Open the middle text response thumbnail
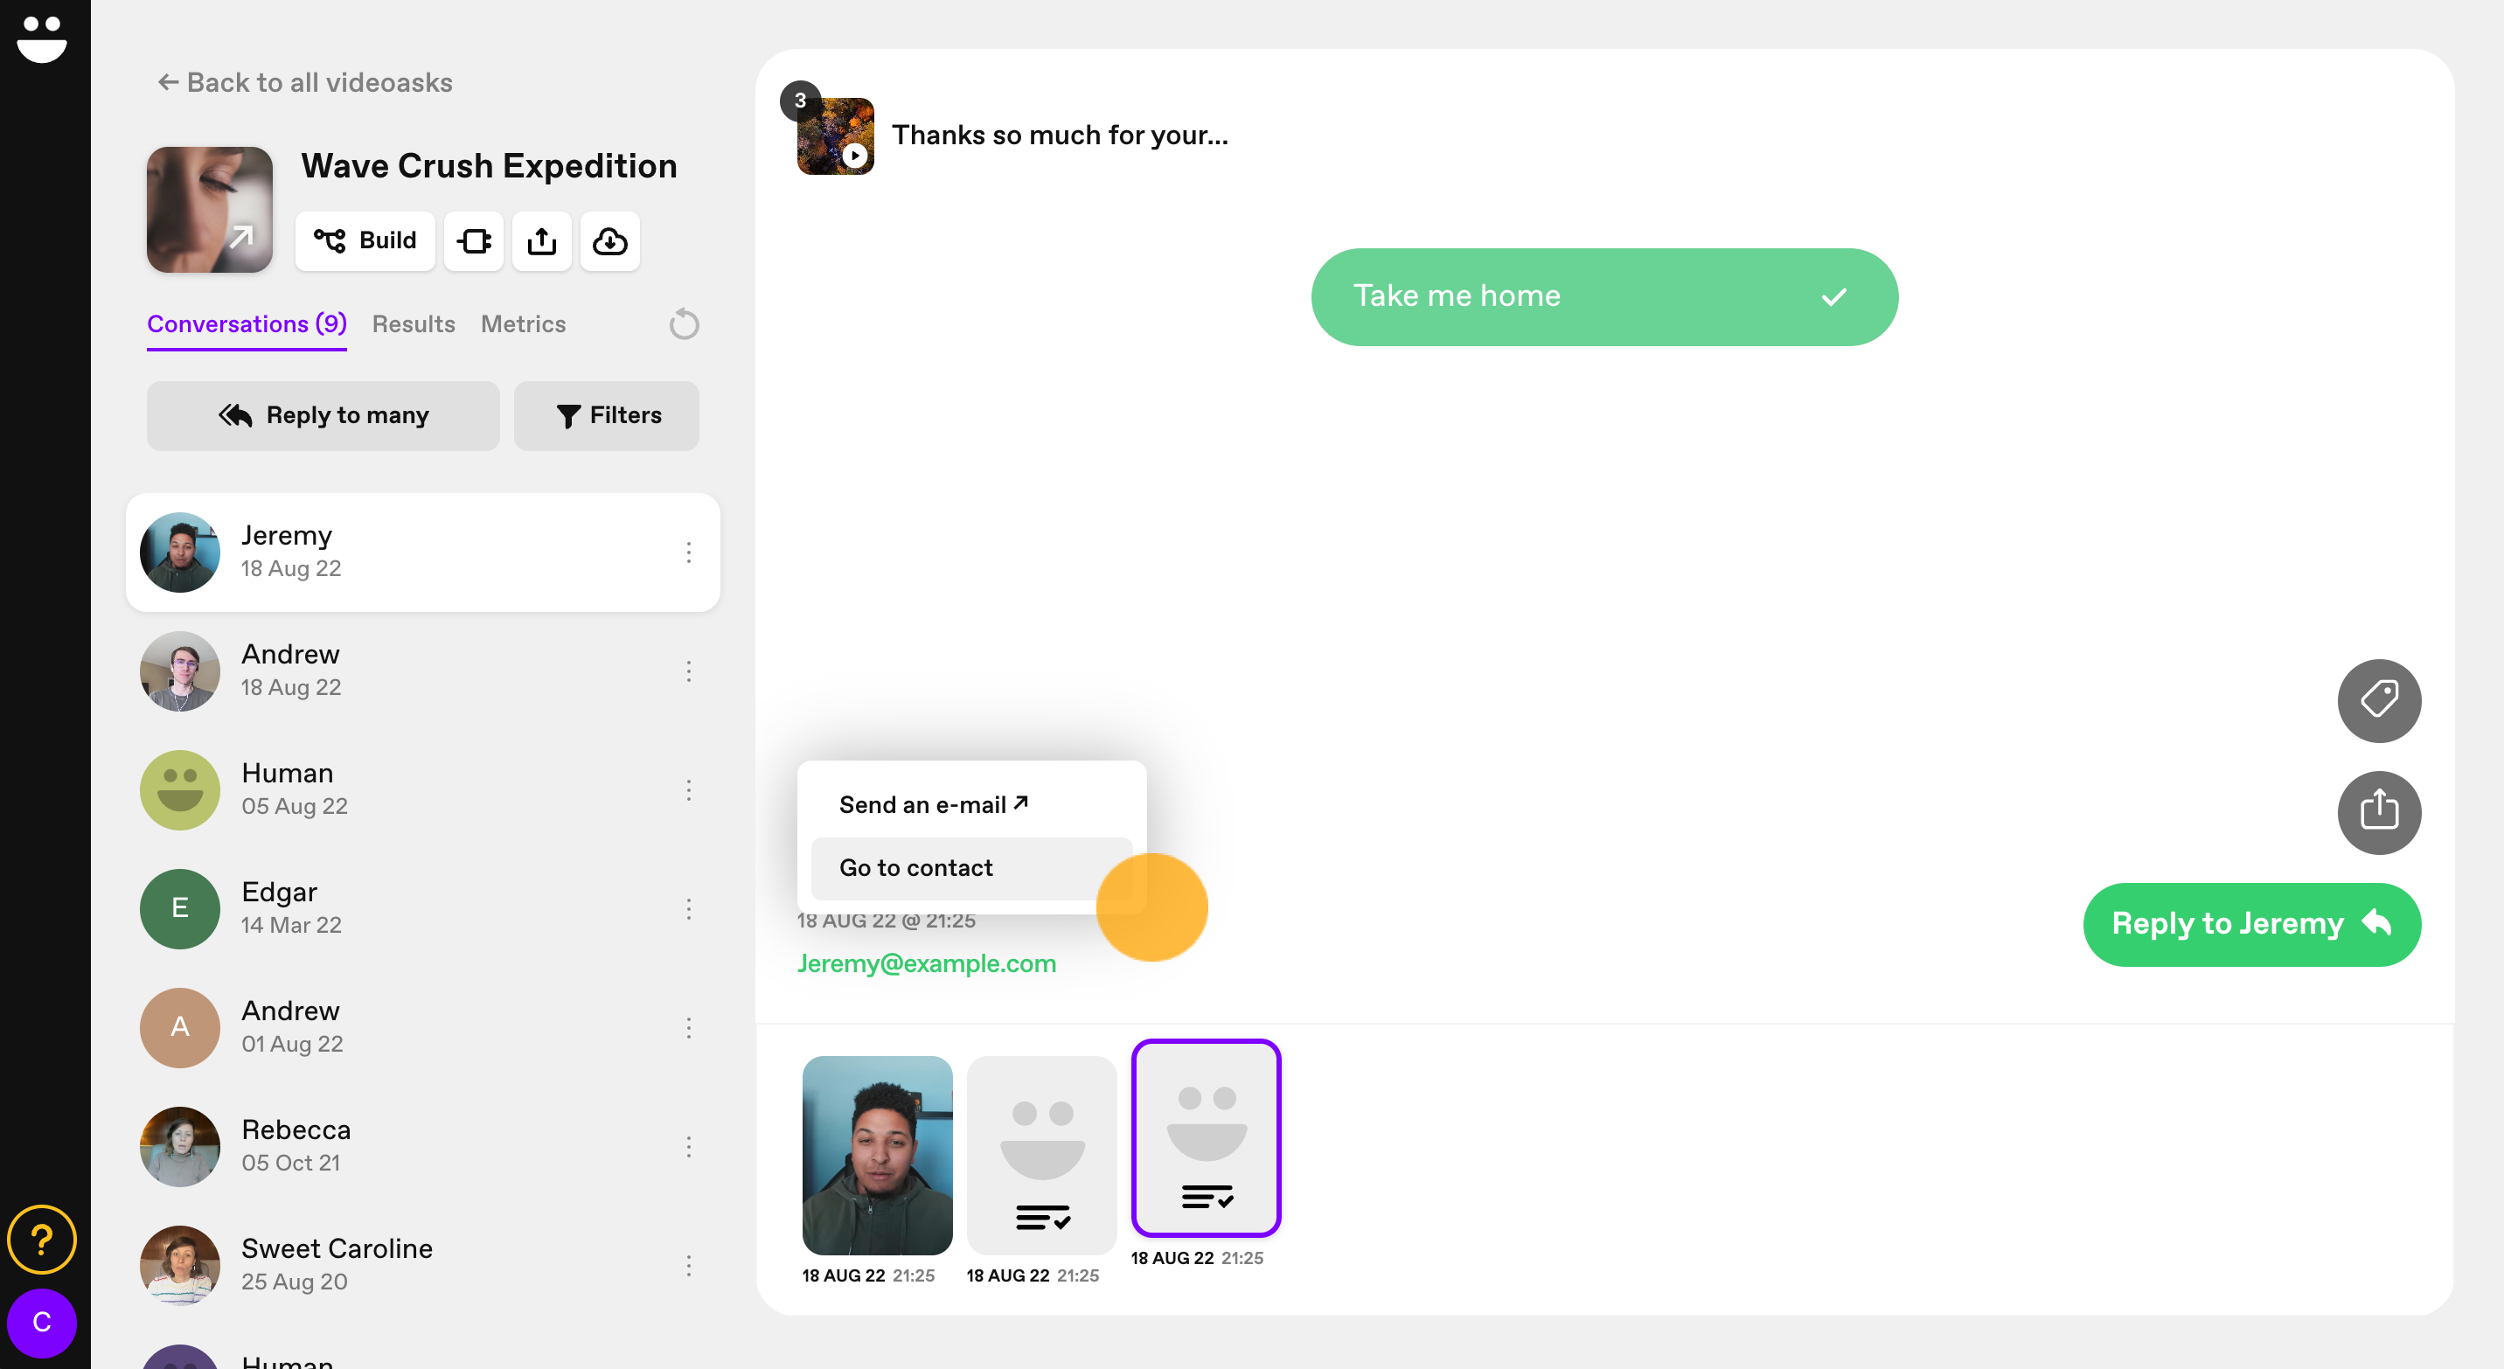 coord(1041,1154)
